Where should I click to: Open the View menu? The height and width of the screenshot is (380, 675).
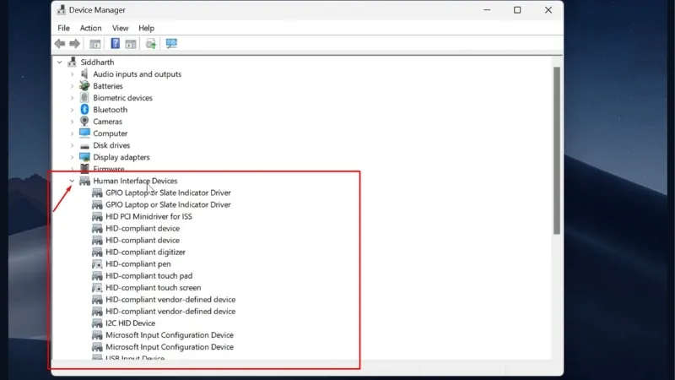click(x=120, y=28)
